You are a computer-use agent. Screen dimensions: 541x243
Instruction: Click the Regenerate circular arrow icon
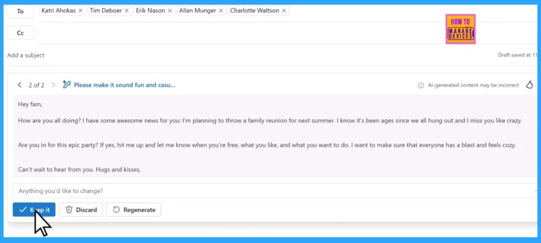pyautogui.click(x=116, y=210)
